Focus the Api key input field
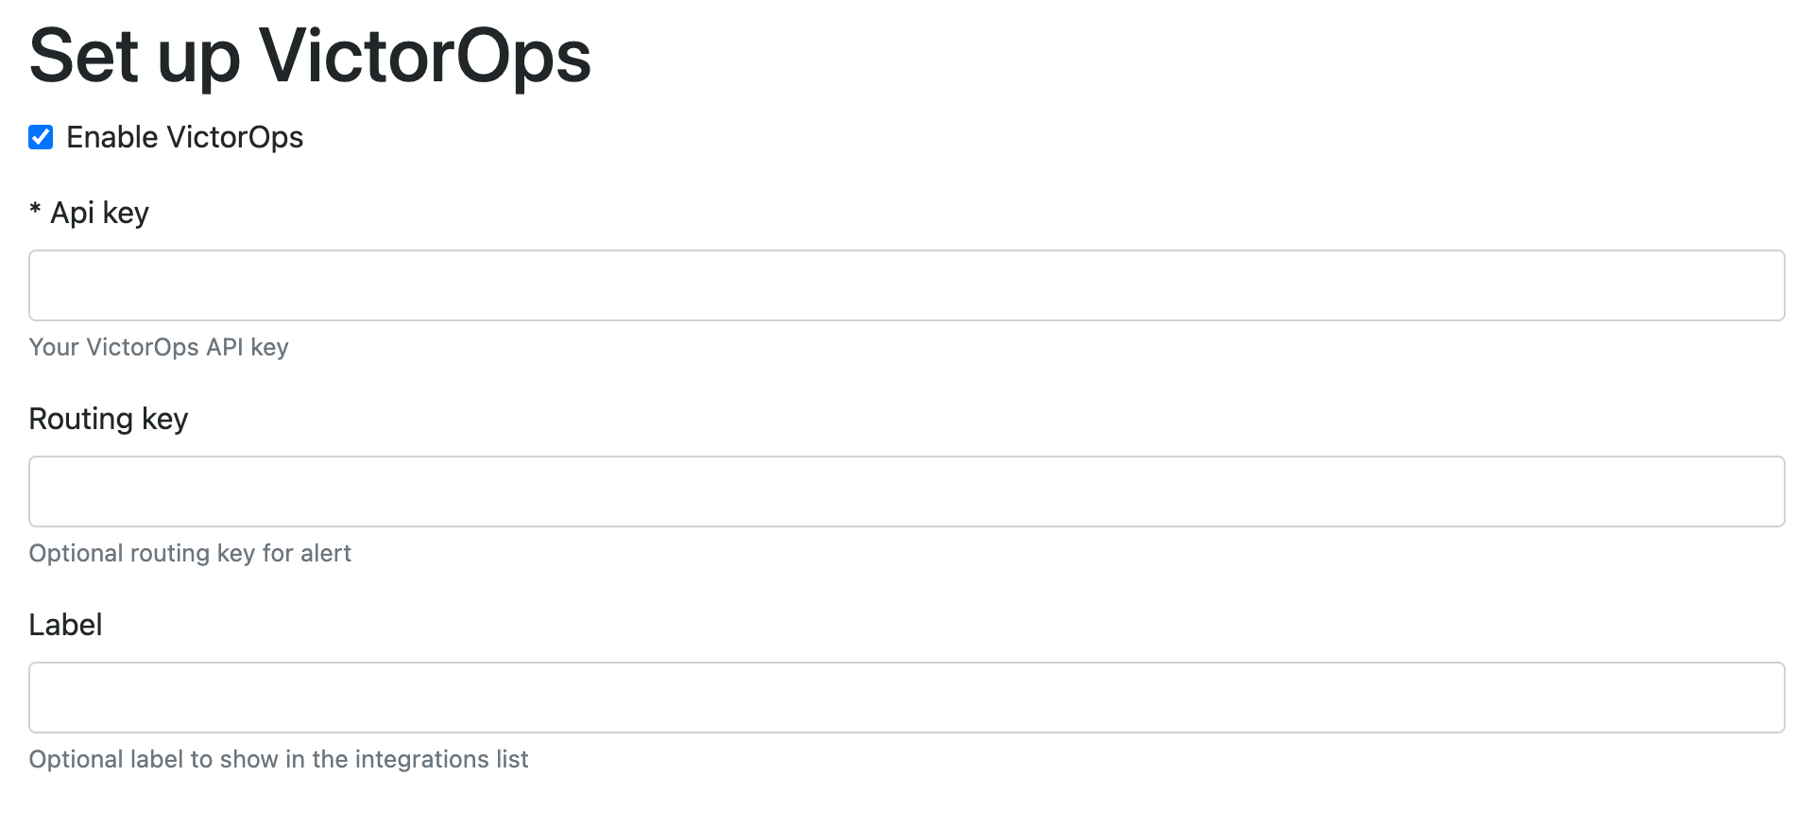The width and height of the screenshot is (1814, 828). click(906, 285)
